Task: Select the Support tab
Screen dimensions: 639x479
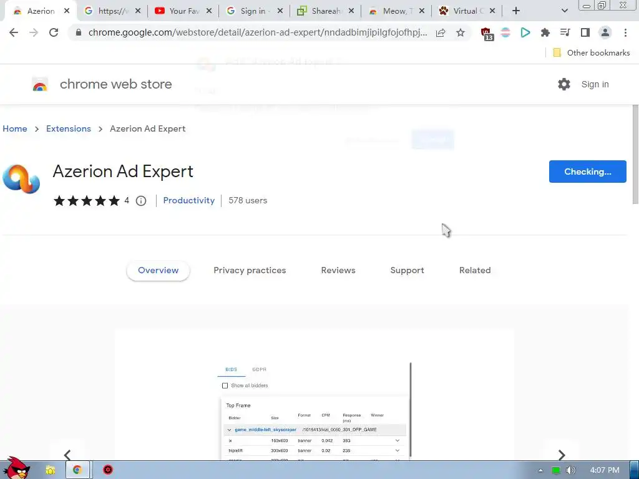Action: click(407, 271)
